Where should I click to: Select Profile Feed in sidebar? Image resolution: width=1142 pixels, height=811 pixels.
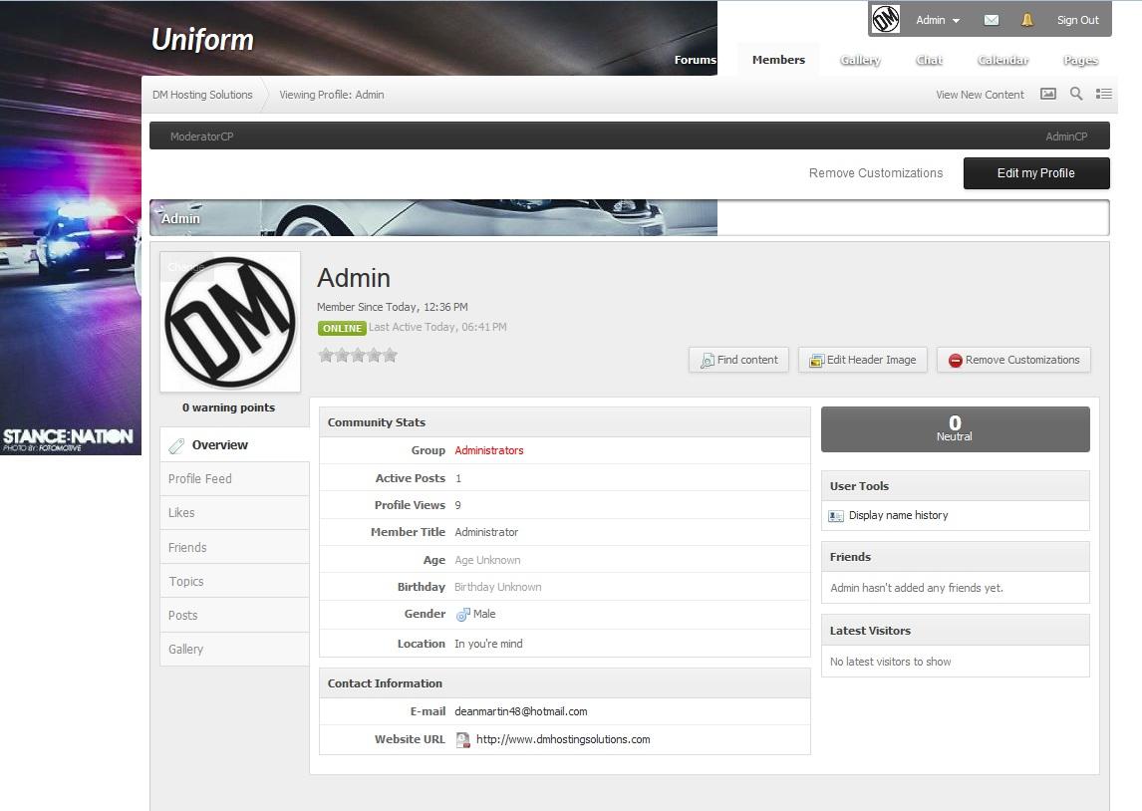[200, 479]
